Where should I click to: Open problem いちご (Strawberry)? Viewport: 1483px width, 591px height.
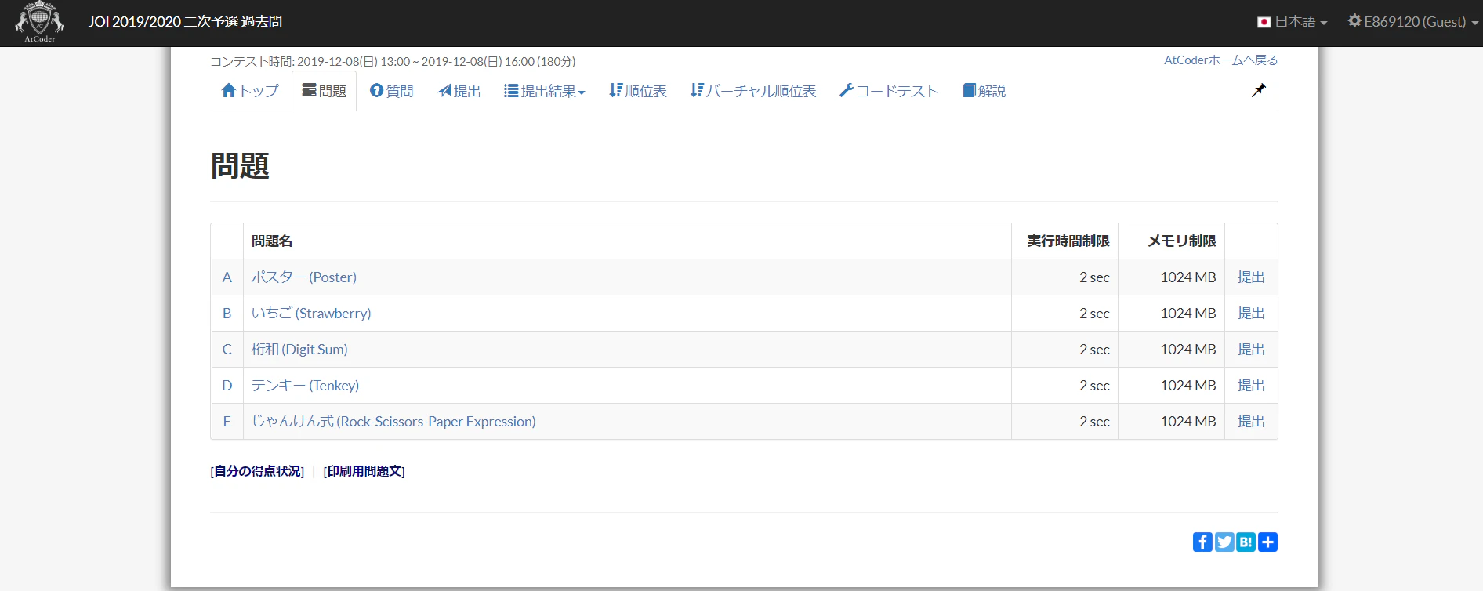pyautogui.click(x=310, y=314)
